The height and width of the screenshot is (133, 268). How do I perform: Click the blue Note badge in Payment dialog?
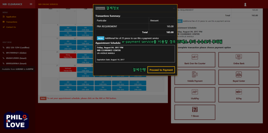click(x=101, y=38)
